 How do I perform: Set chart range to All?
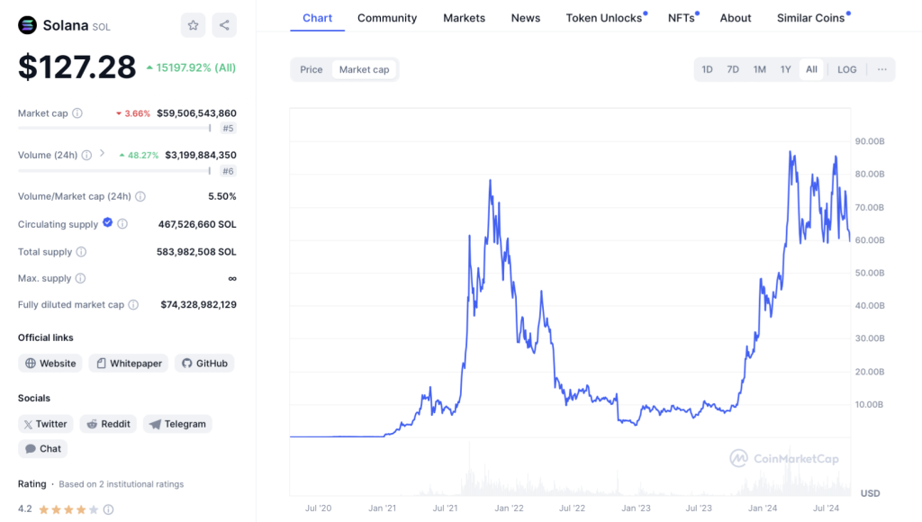[811, 69]
